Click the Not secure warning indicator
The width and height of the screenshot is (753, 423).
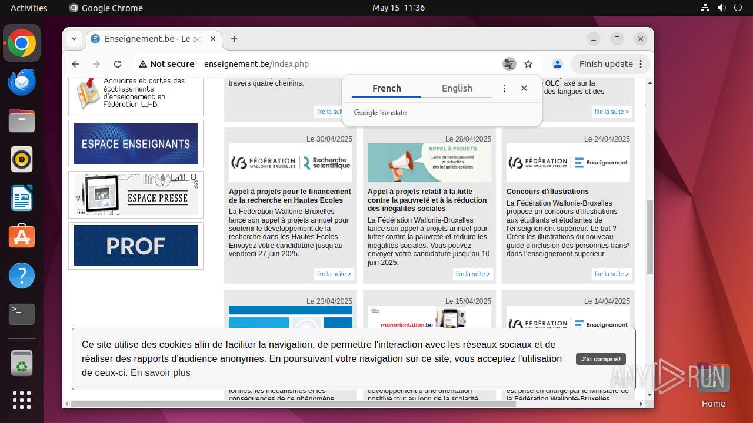pos(166,64)
